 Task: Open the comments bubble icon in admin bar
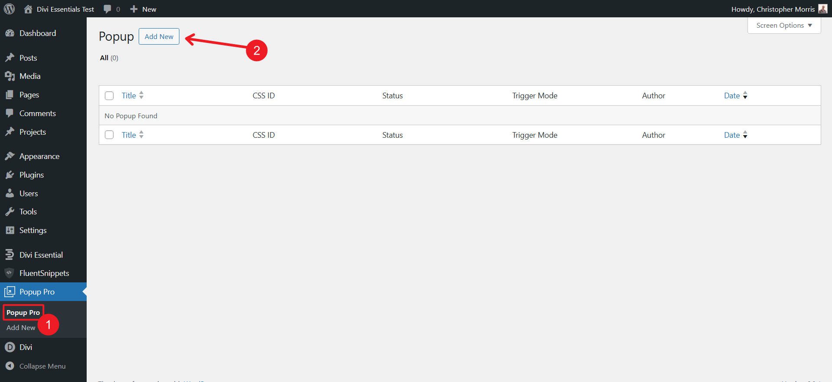tap(107, 9)
